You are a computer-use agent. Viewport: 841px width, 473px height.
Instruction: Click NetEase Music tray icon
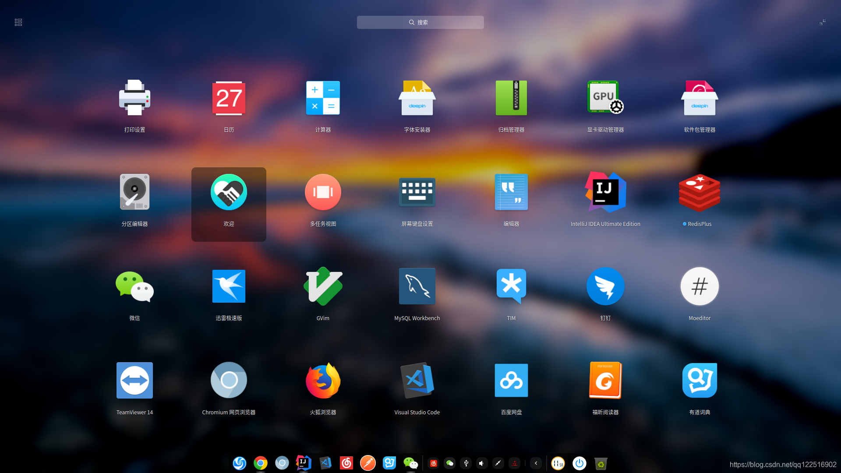[x=434, y=463]
